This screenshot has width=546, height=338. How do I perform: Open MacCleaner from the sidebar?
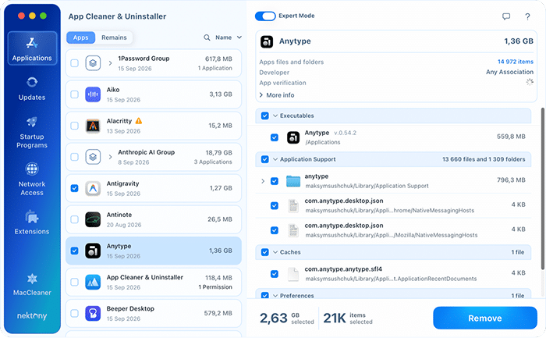32,284
